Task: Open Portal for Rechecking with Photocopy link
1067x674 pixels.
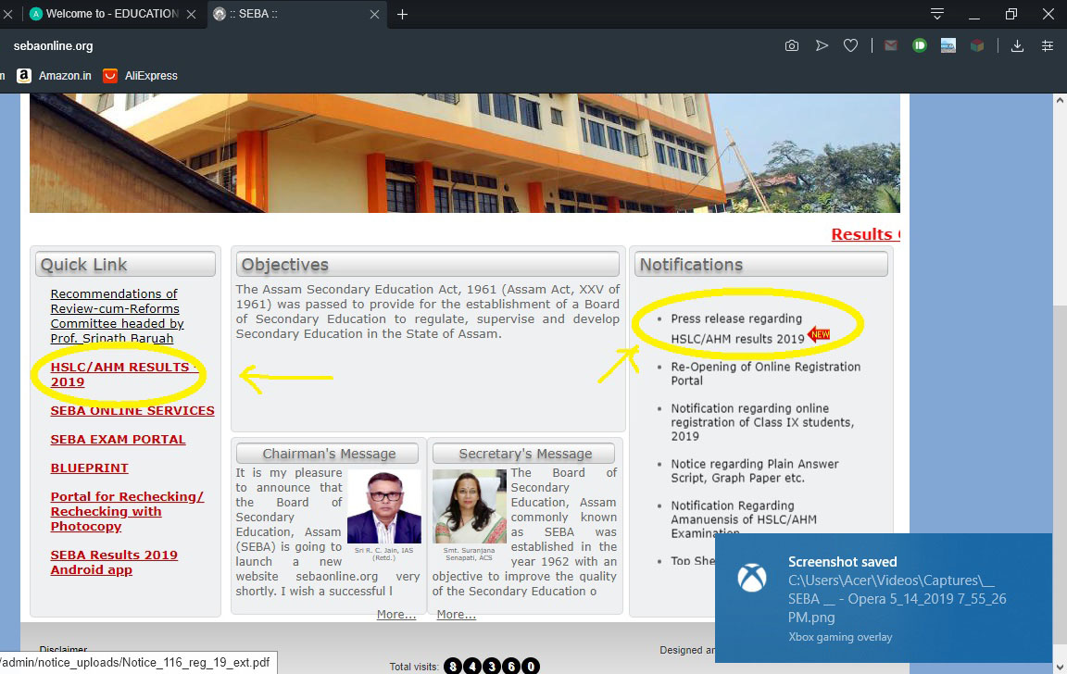Action: click(x=127, y=511)
